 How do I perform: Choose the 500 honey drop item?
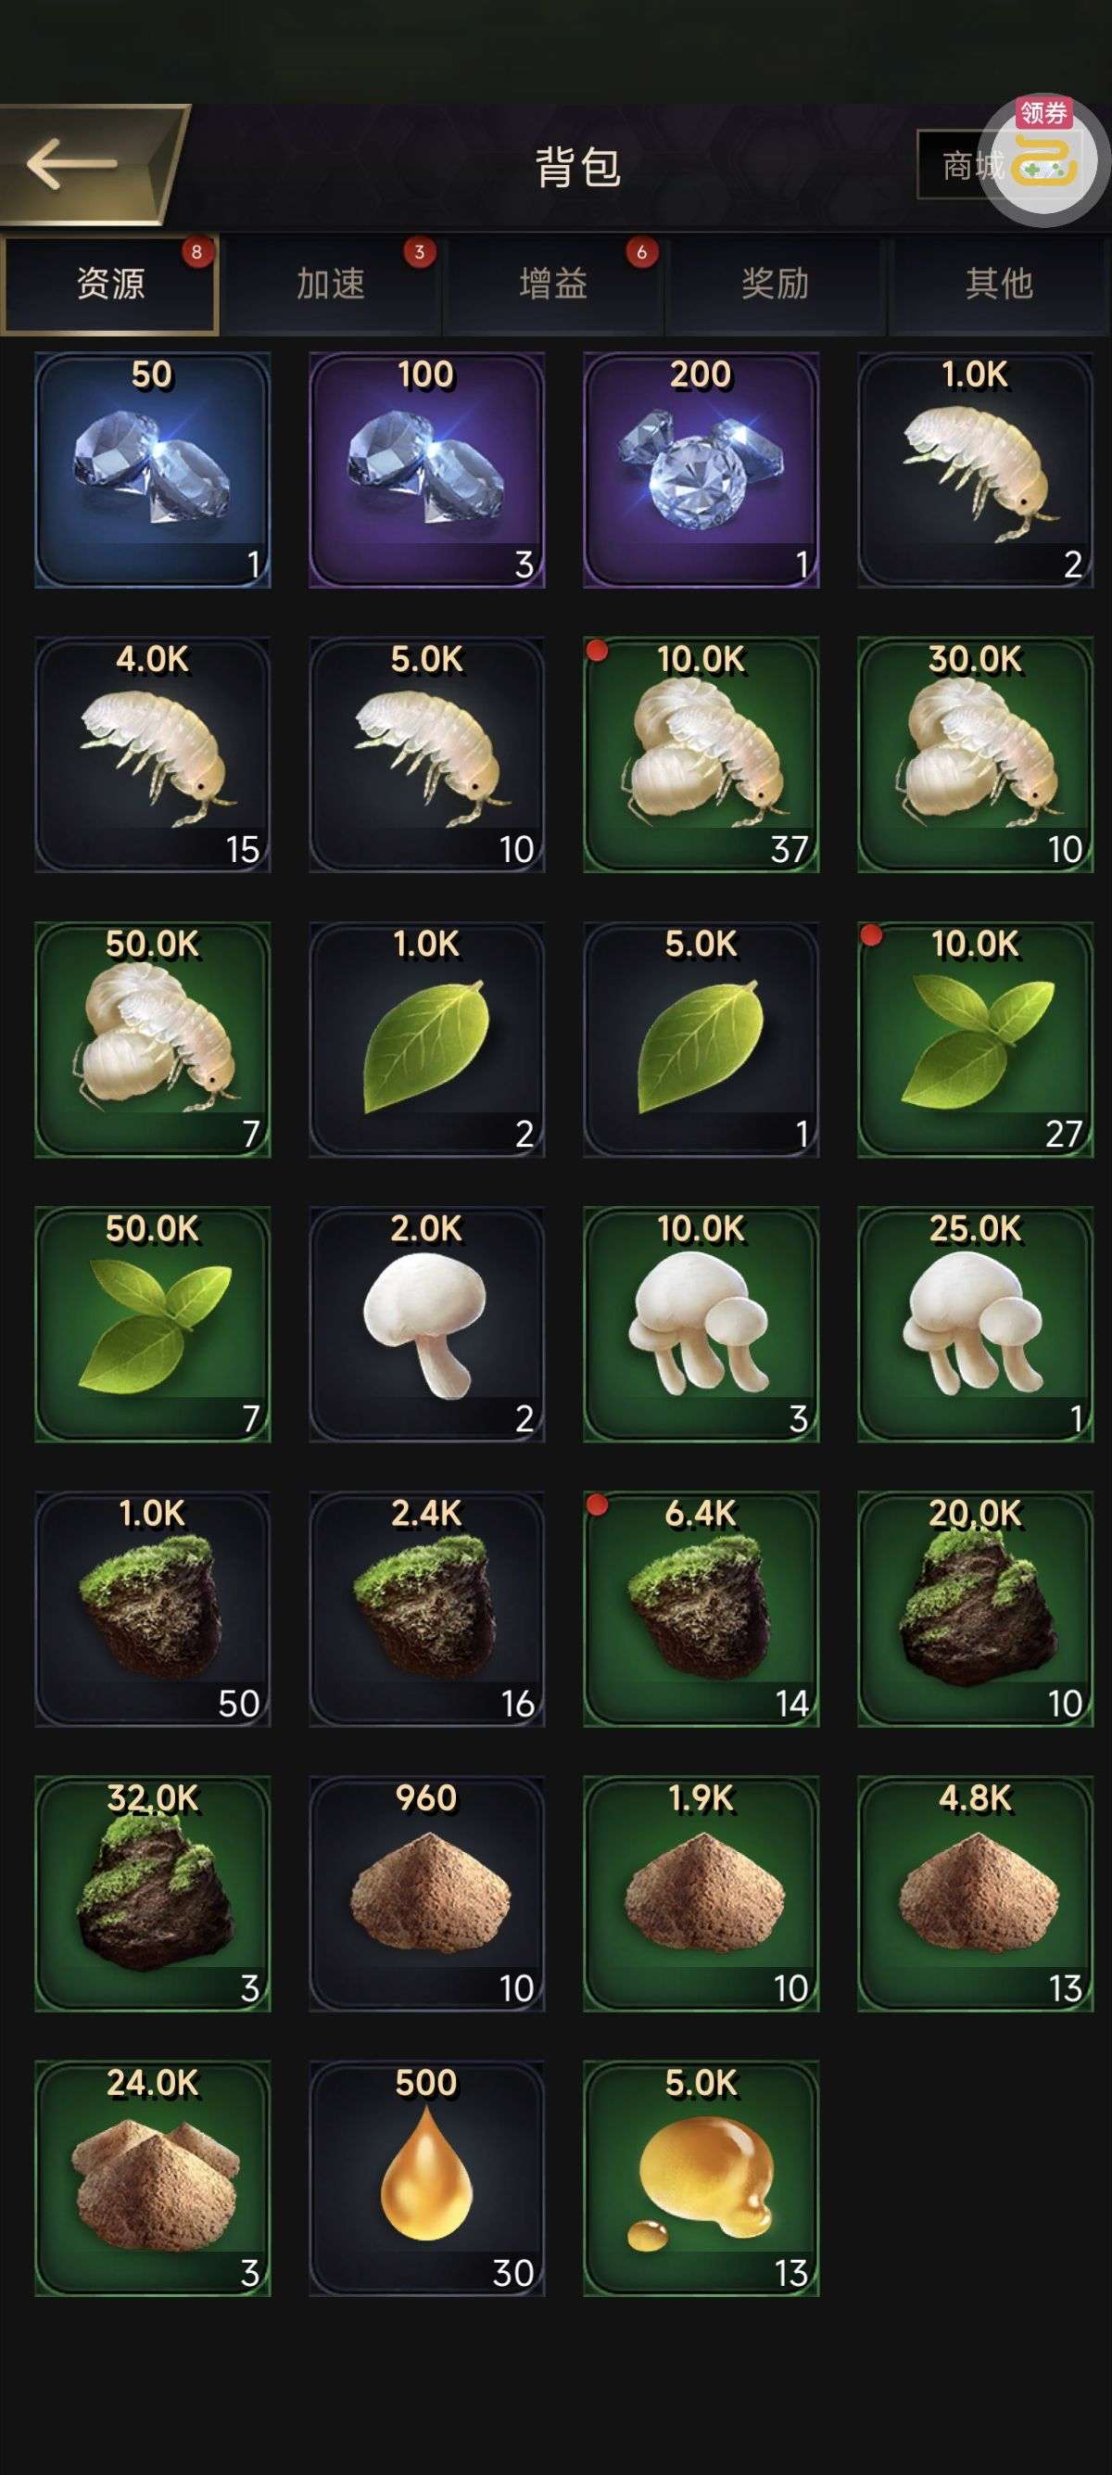pyautogui.click(x=426, y=2178)
